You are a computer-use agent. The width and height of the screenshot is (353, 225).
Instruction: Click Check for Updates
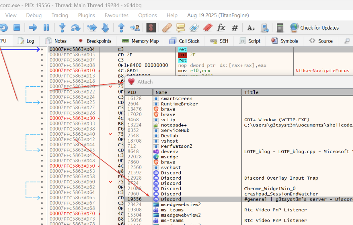[x=314, y=28]
